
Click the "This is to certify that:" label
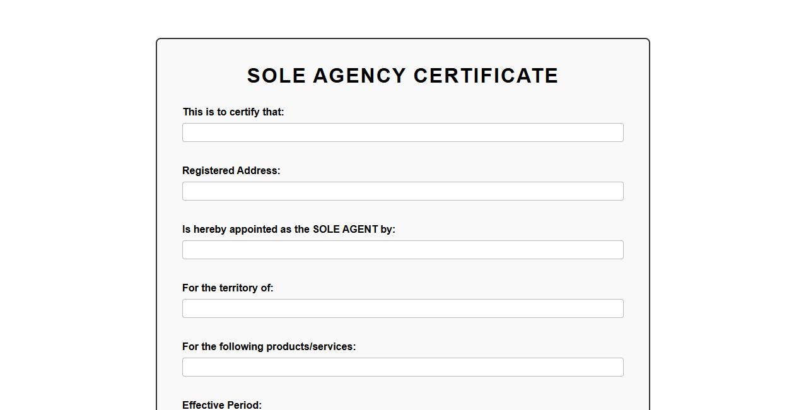(233, 112)
